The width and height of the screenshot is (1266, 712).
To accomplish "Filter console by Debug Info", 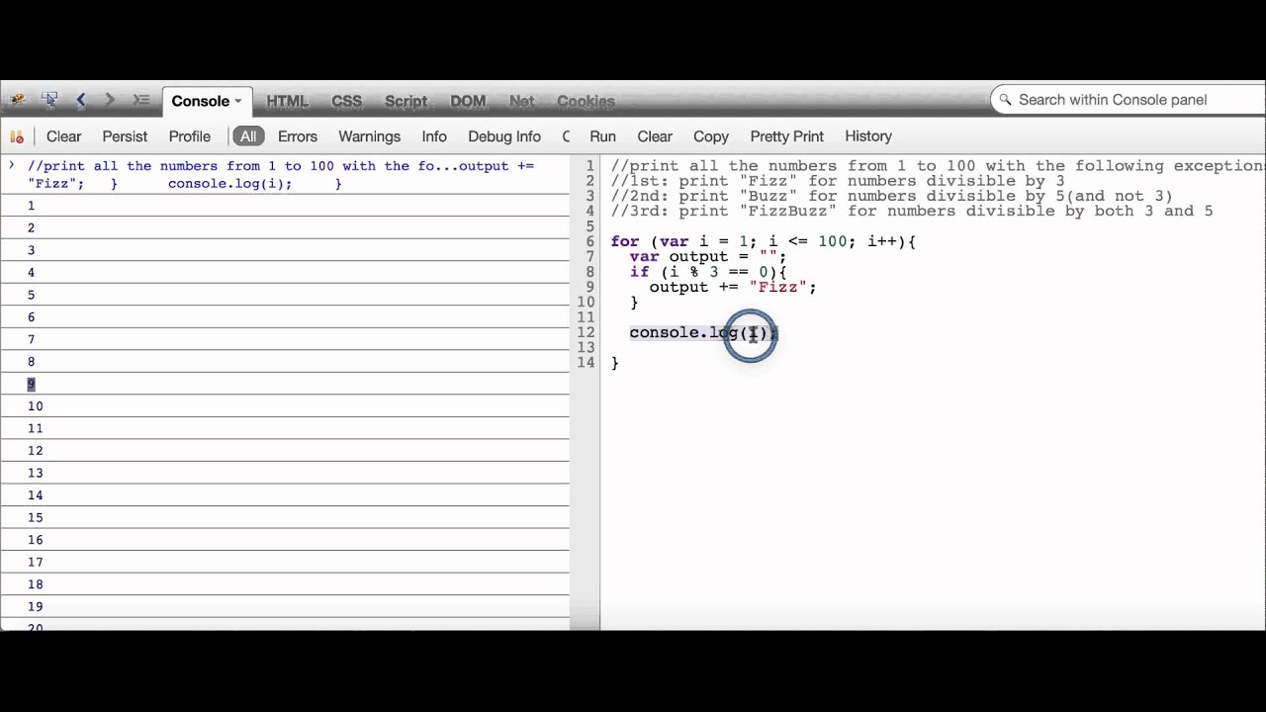I will pos(504,136).
